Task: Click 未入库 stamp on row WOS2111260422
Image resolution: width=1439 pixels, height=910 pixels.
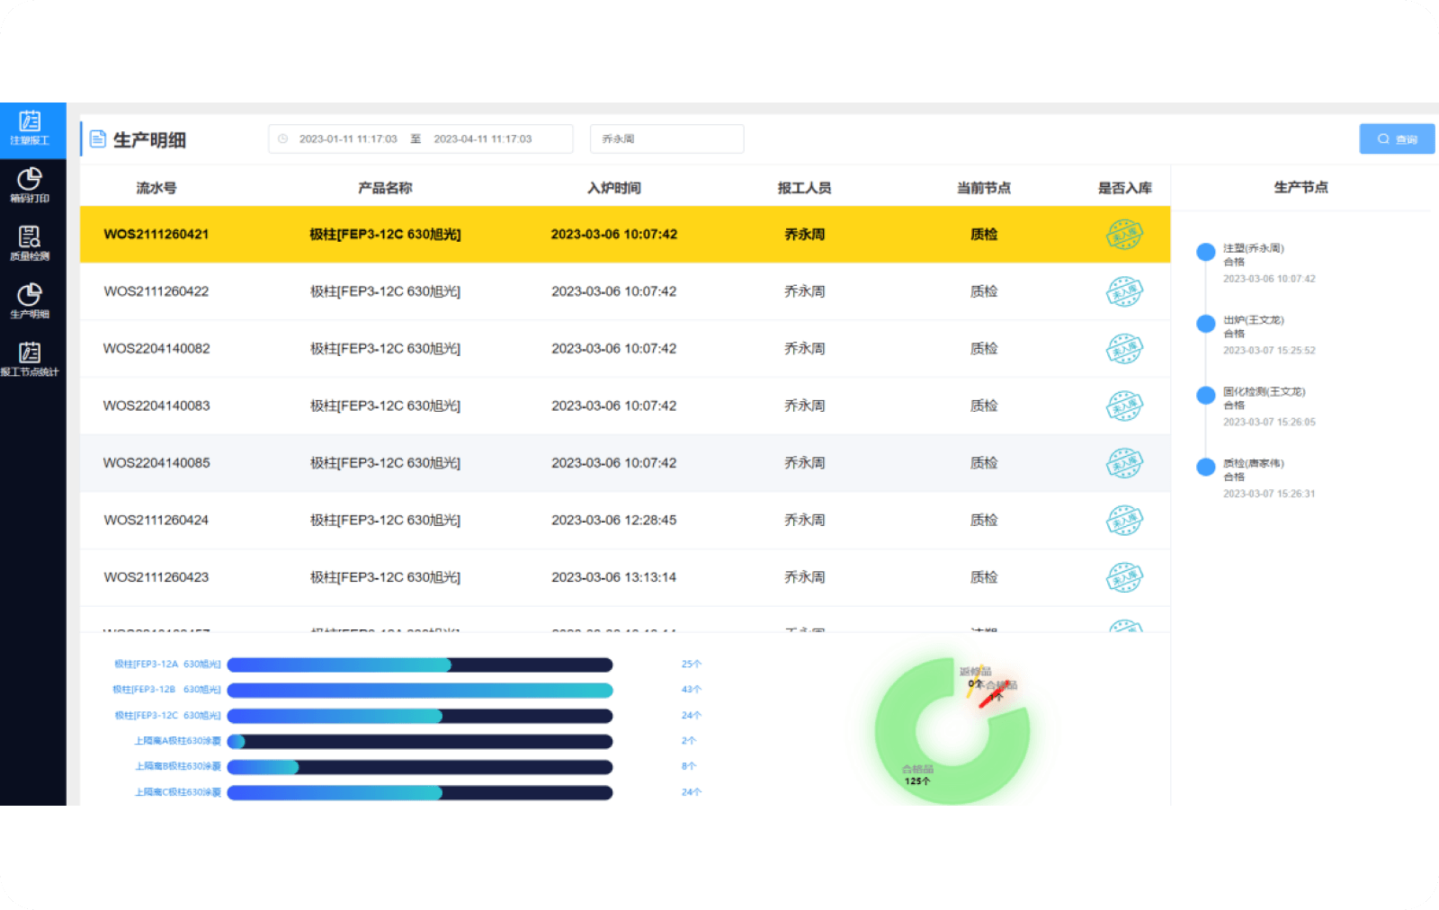Action: tap(1123, 291)
